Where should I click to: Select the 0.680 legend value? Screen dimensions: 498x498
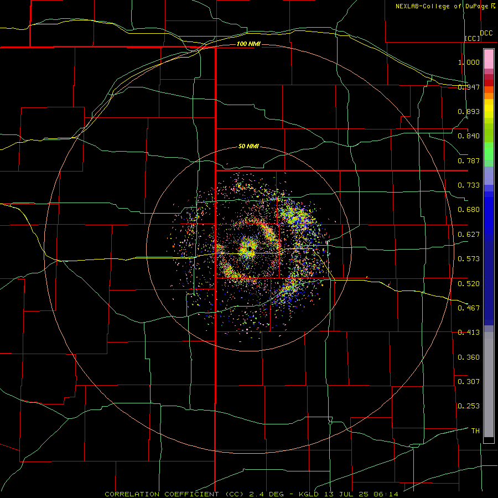[x=469, y=209]
